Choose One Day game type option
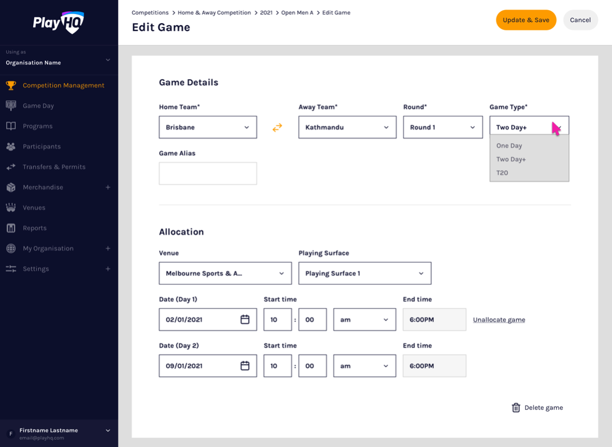The image size is (612, 447). pos(509,145)
